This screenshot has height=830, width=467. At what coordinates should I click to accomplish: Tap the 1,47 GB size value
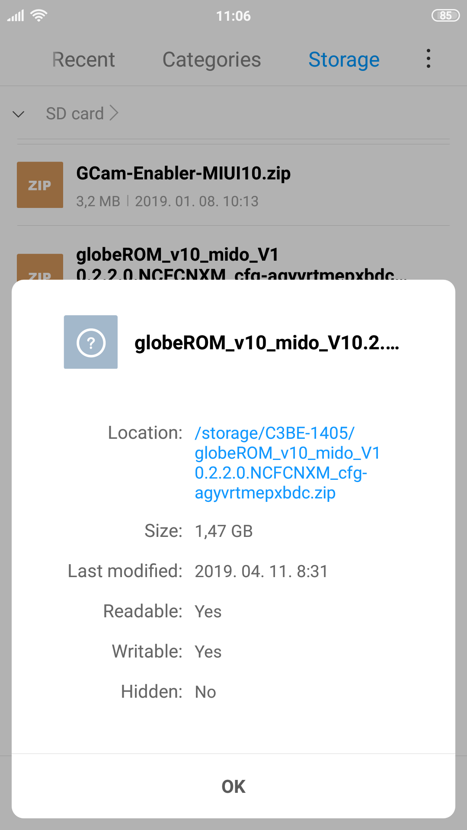click(224, 531)
